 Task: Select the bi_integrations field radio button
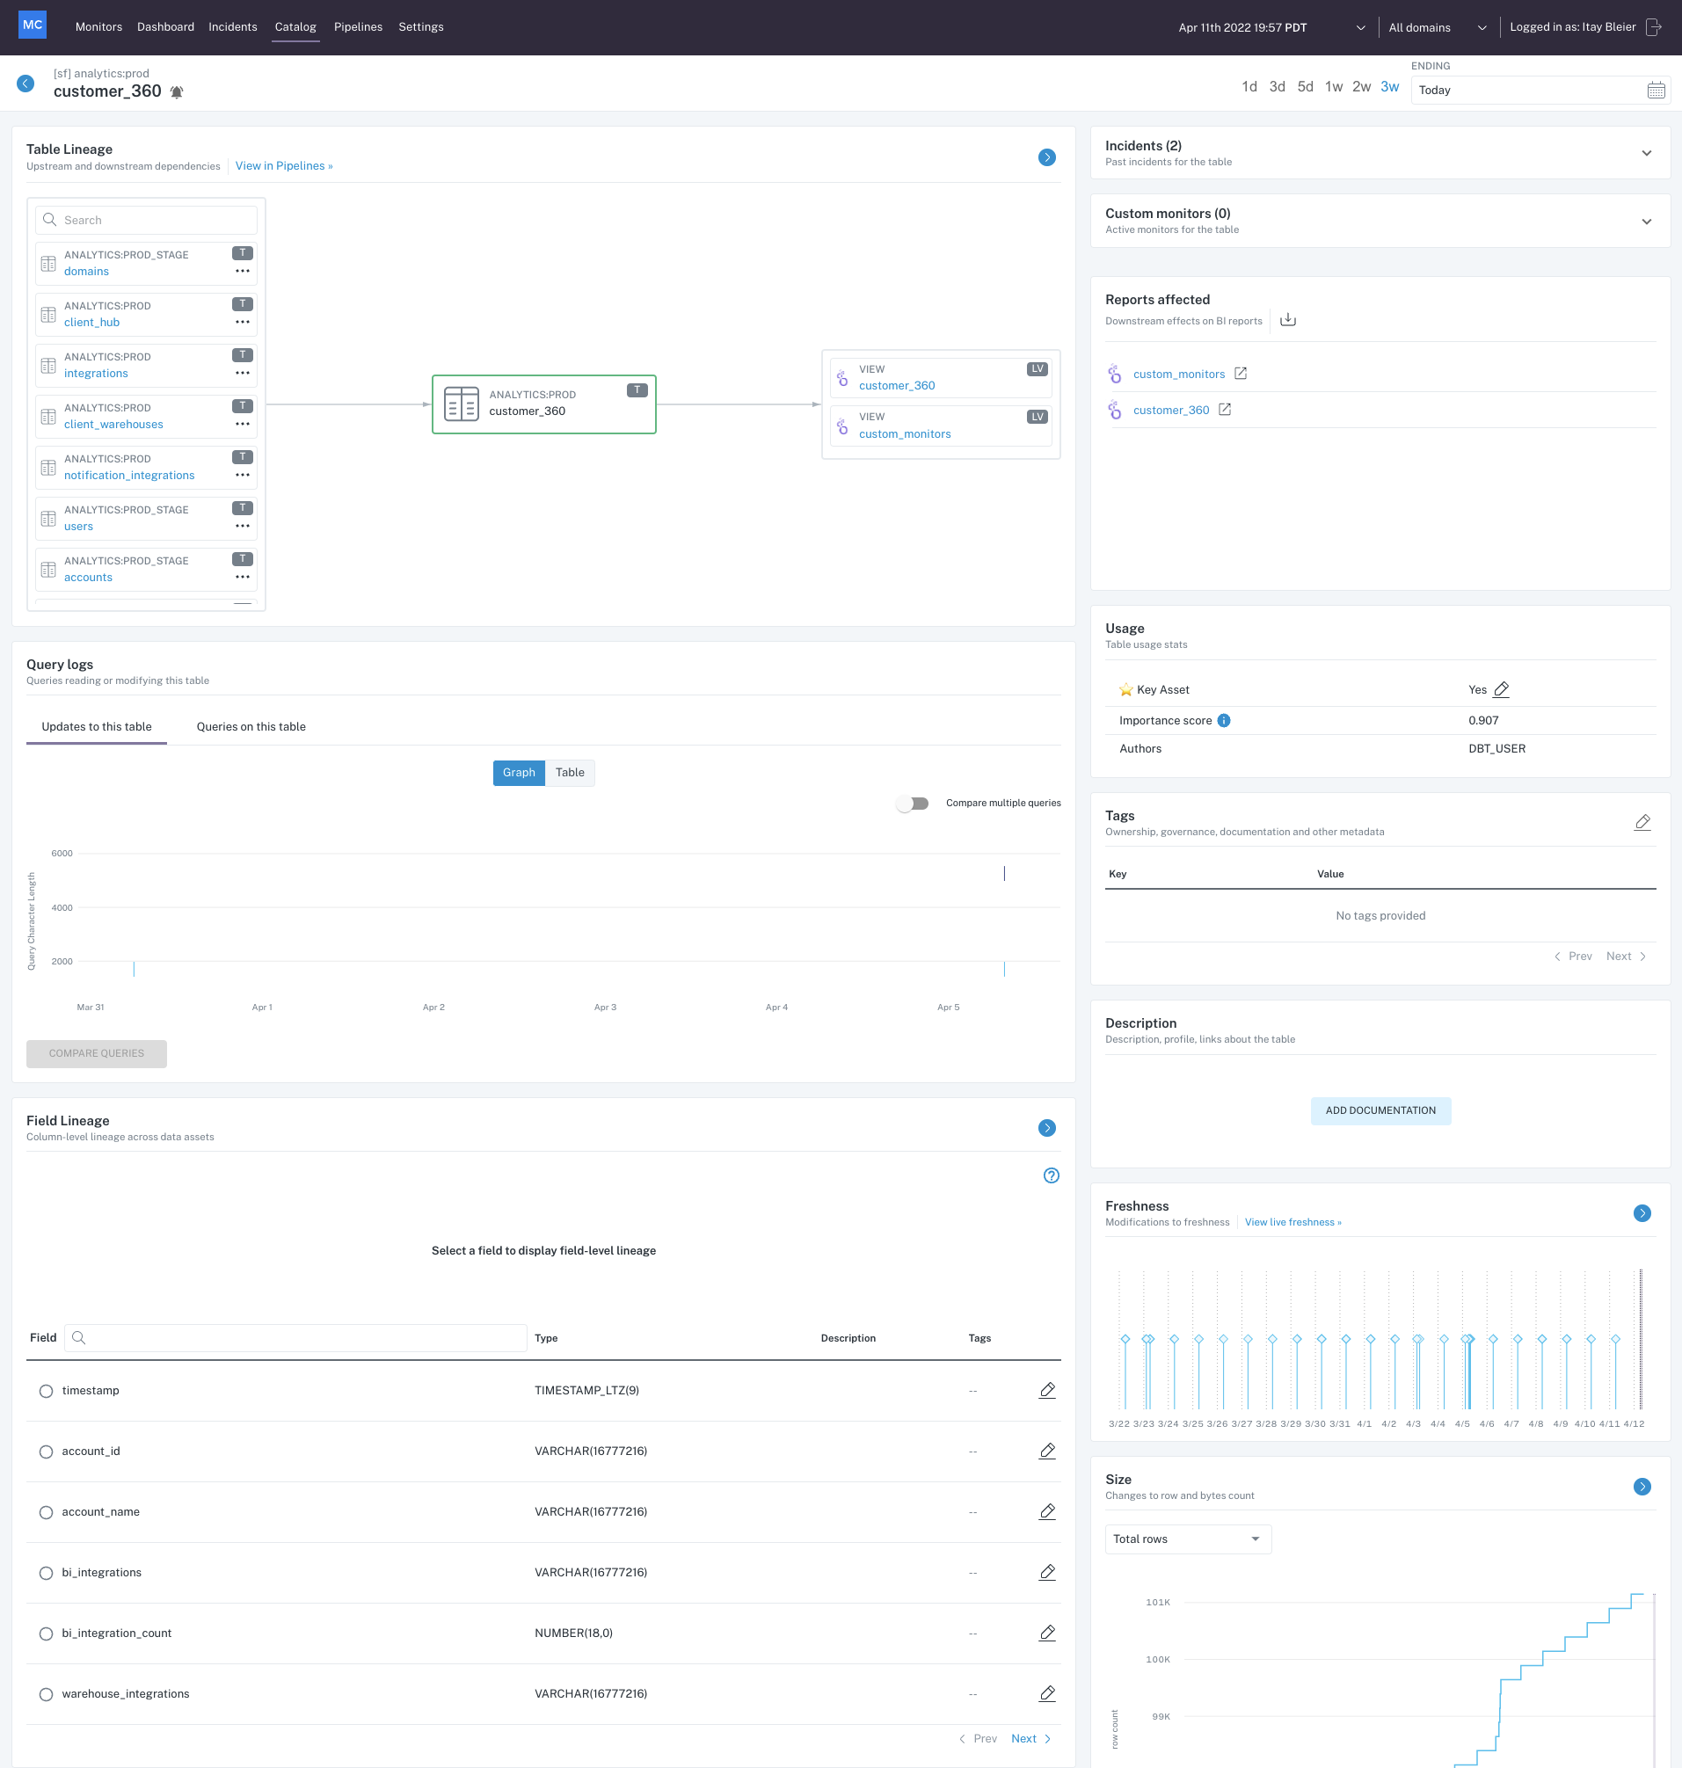(x=46, y=1574)
